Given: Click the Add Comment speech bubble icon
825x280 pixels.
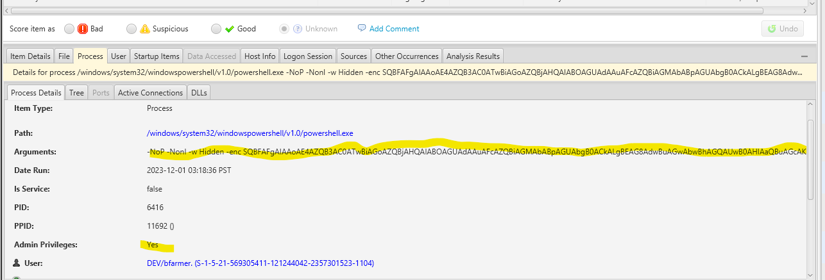Looking at the screenshot, I should (362, 28).
